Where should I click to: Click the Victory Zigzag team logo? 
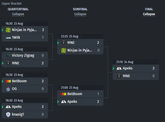8,55
